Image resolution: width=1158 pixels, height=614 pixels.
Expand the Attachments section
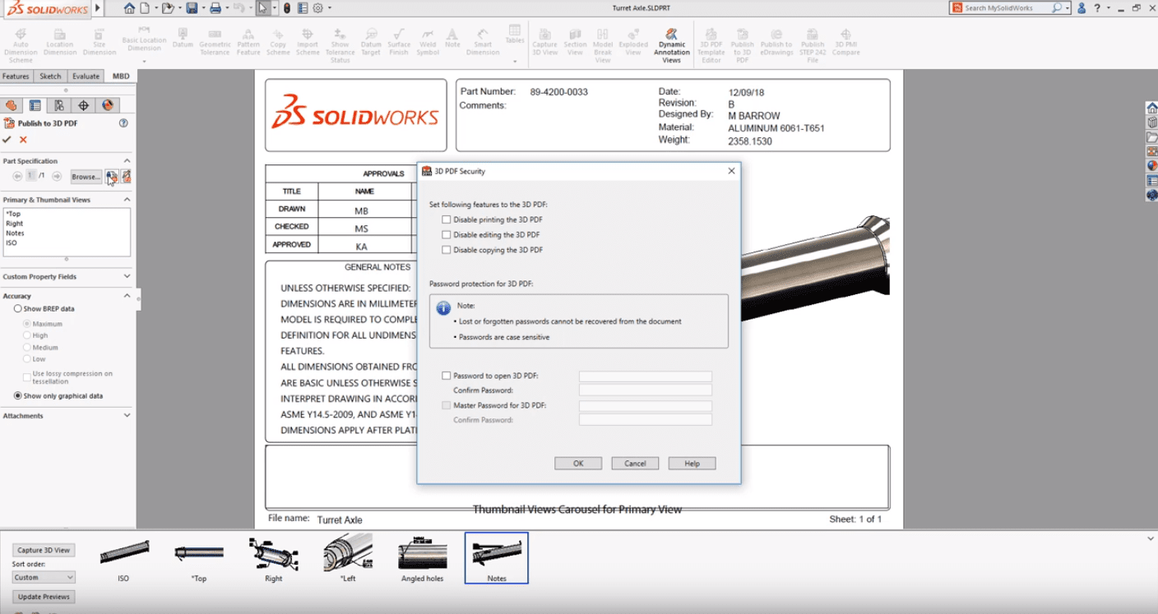point(127,416)
